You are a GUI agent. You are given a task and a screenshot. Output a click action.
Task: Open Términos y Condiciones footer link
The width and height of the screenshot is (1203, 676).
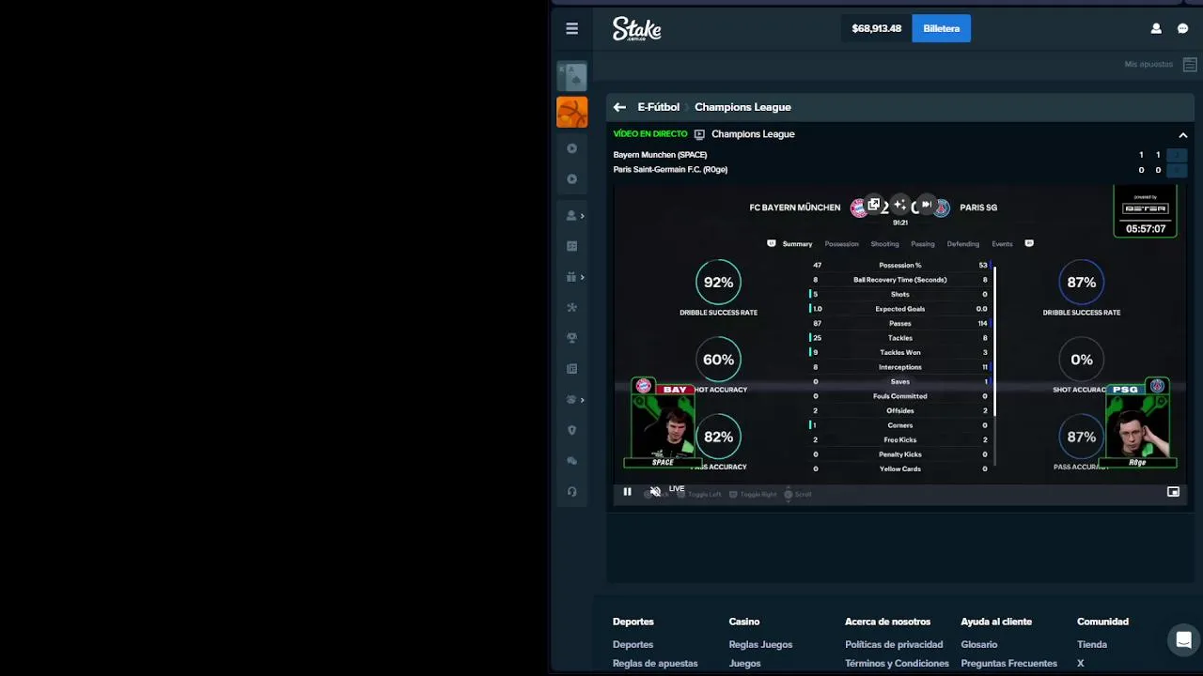(897, 663)
